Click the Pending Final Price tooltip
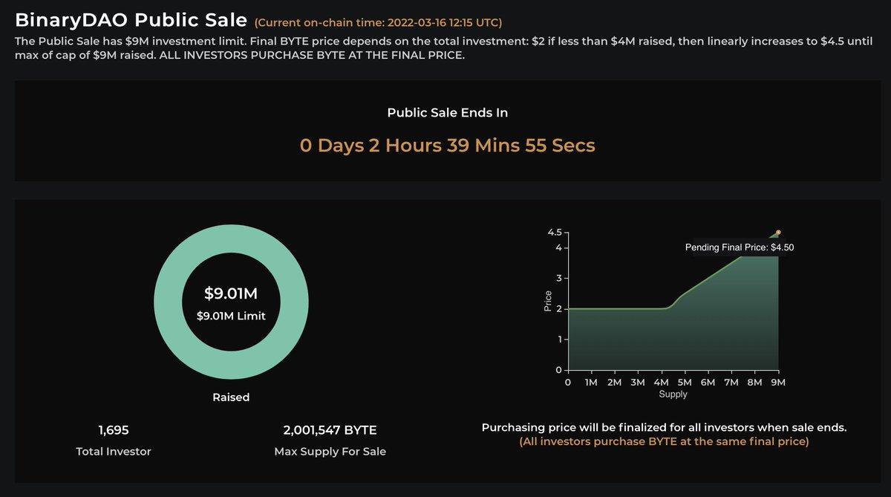Screen dimensions: 891x497 (739, 248)
